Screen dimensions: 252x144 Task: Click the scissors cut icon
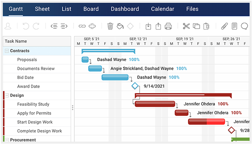pos(186,26)
